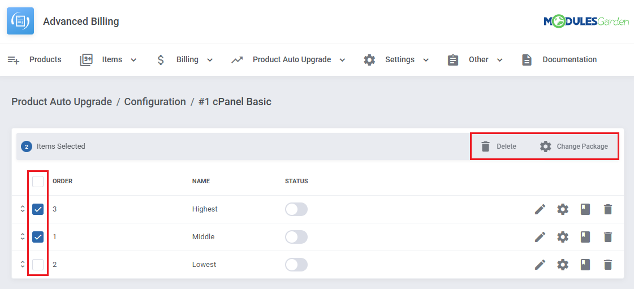Click the Other clipboard icon
The image size is (634, 289).
coord(453,60)
